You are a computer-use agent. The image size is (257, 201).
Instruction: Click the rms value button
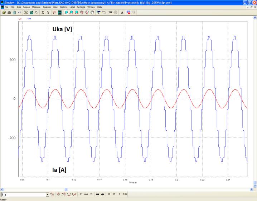point(86,194)
